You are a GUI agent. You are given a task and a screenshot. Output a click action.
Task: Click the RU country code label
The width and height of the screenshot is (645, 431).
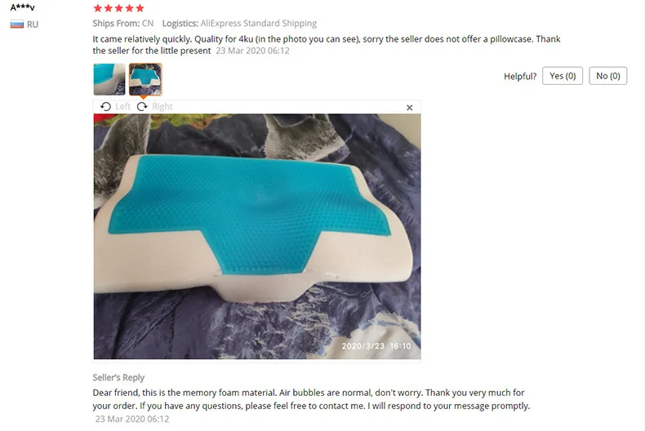(33, 24)
